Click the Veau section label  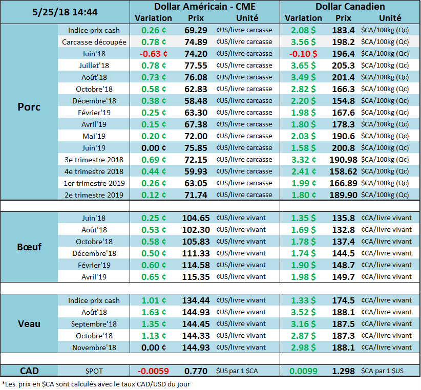pyautogui.click(x=29, y=323)
